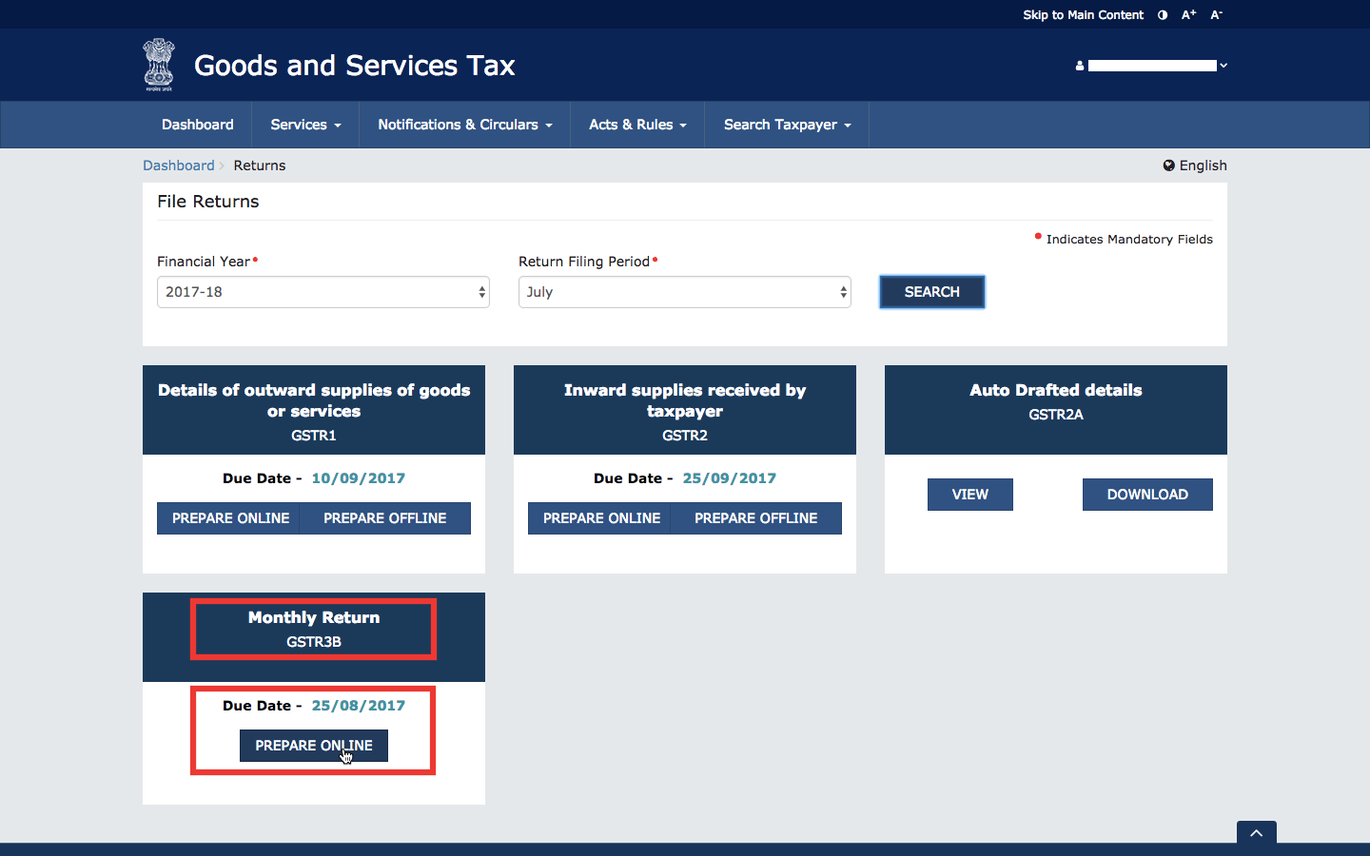The height and width of the screenshot is (856, 1370).
Task: Click the national emblem logo in the header
Action: click(158, 64)
